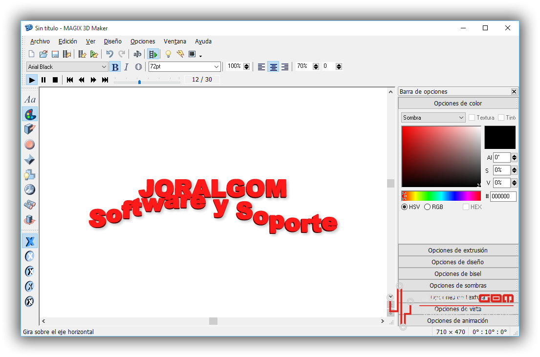Open the Opciones menu
The image size is (540, 357).
[143, 42]
